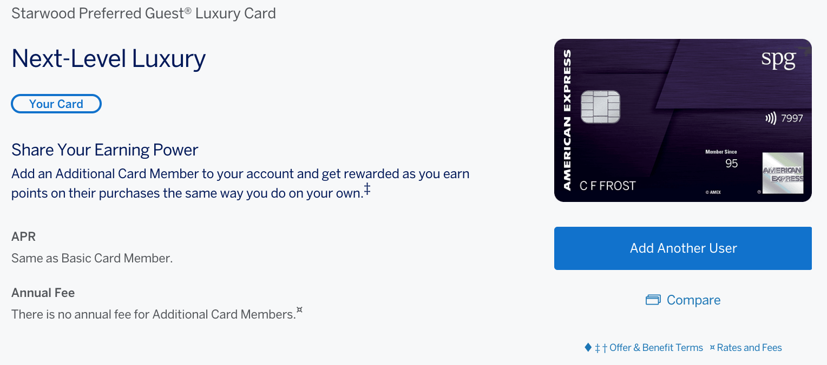This screenshot has height=365, width=827.
Task: Click the double dagger footnote after 'own.'
Action: tap(367, 188)
